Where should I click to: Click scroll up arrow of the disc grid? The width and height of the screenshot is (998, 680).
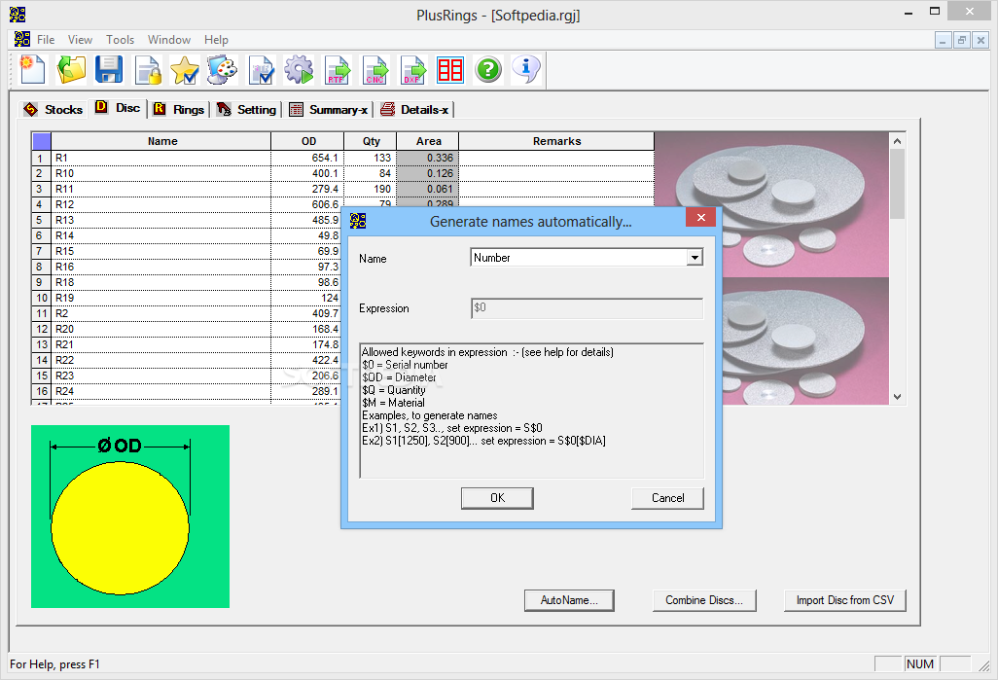click(898, 141)
